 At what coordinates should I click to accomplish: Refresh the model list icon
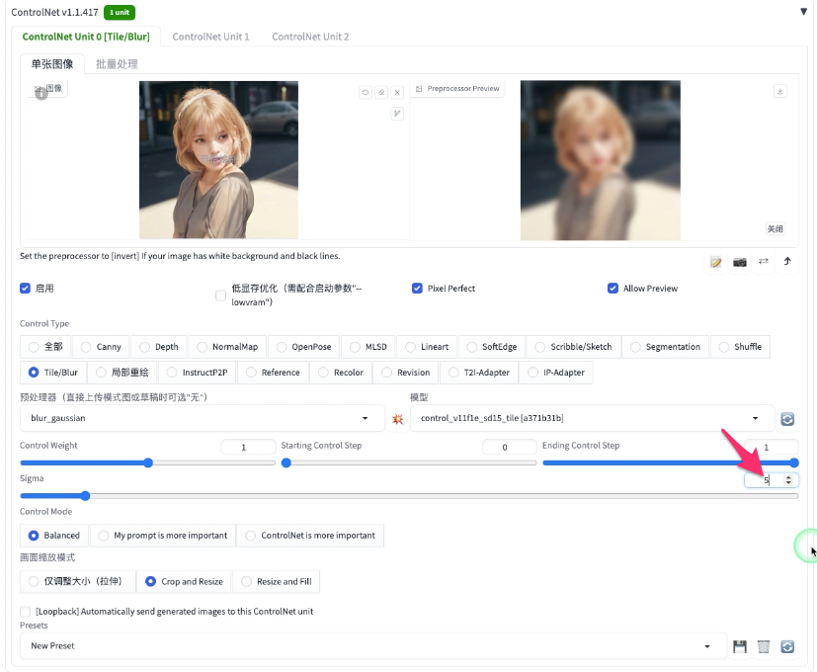coord(787,419)
